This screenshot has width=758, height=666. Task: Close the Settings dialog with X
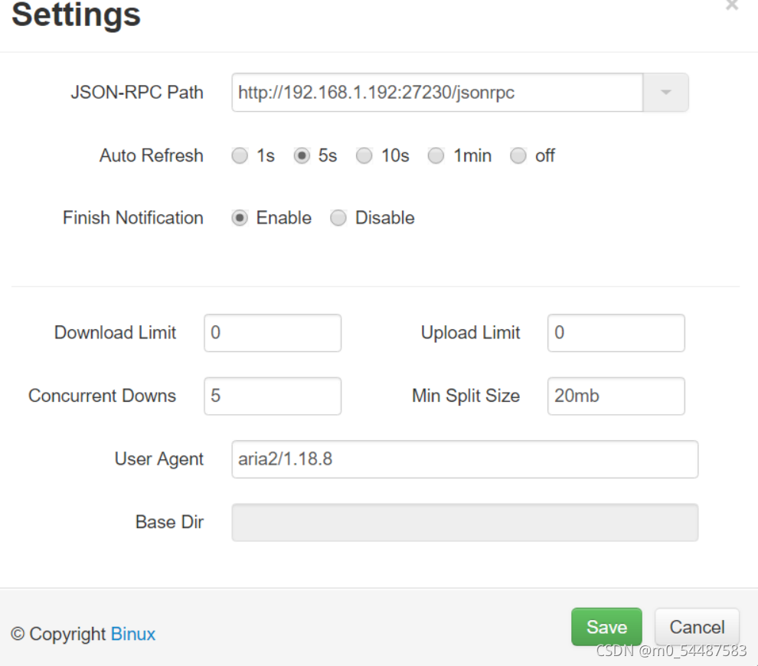click(731, 6)
